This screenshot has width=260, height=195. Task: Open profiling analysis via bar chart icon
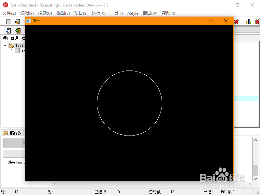pos(248,21)
